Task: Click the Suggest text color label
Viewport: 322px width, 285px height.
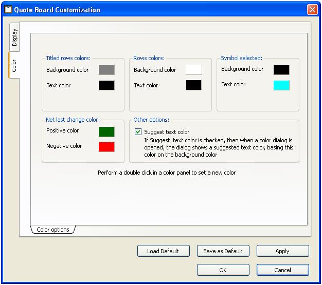Action: [x=167, y=132]
